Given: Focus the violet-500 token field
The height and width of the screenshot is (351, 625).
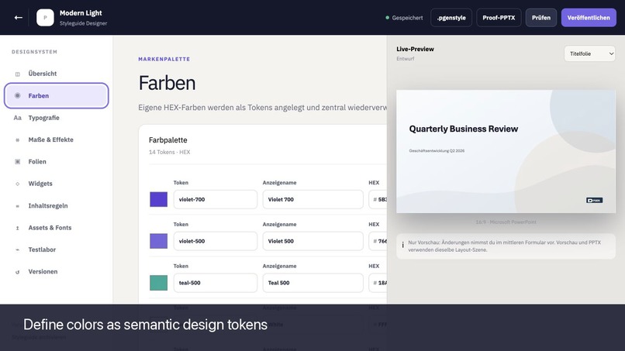Looking at the screenshot, I should coord(216,241).
